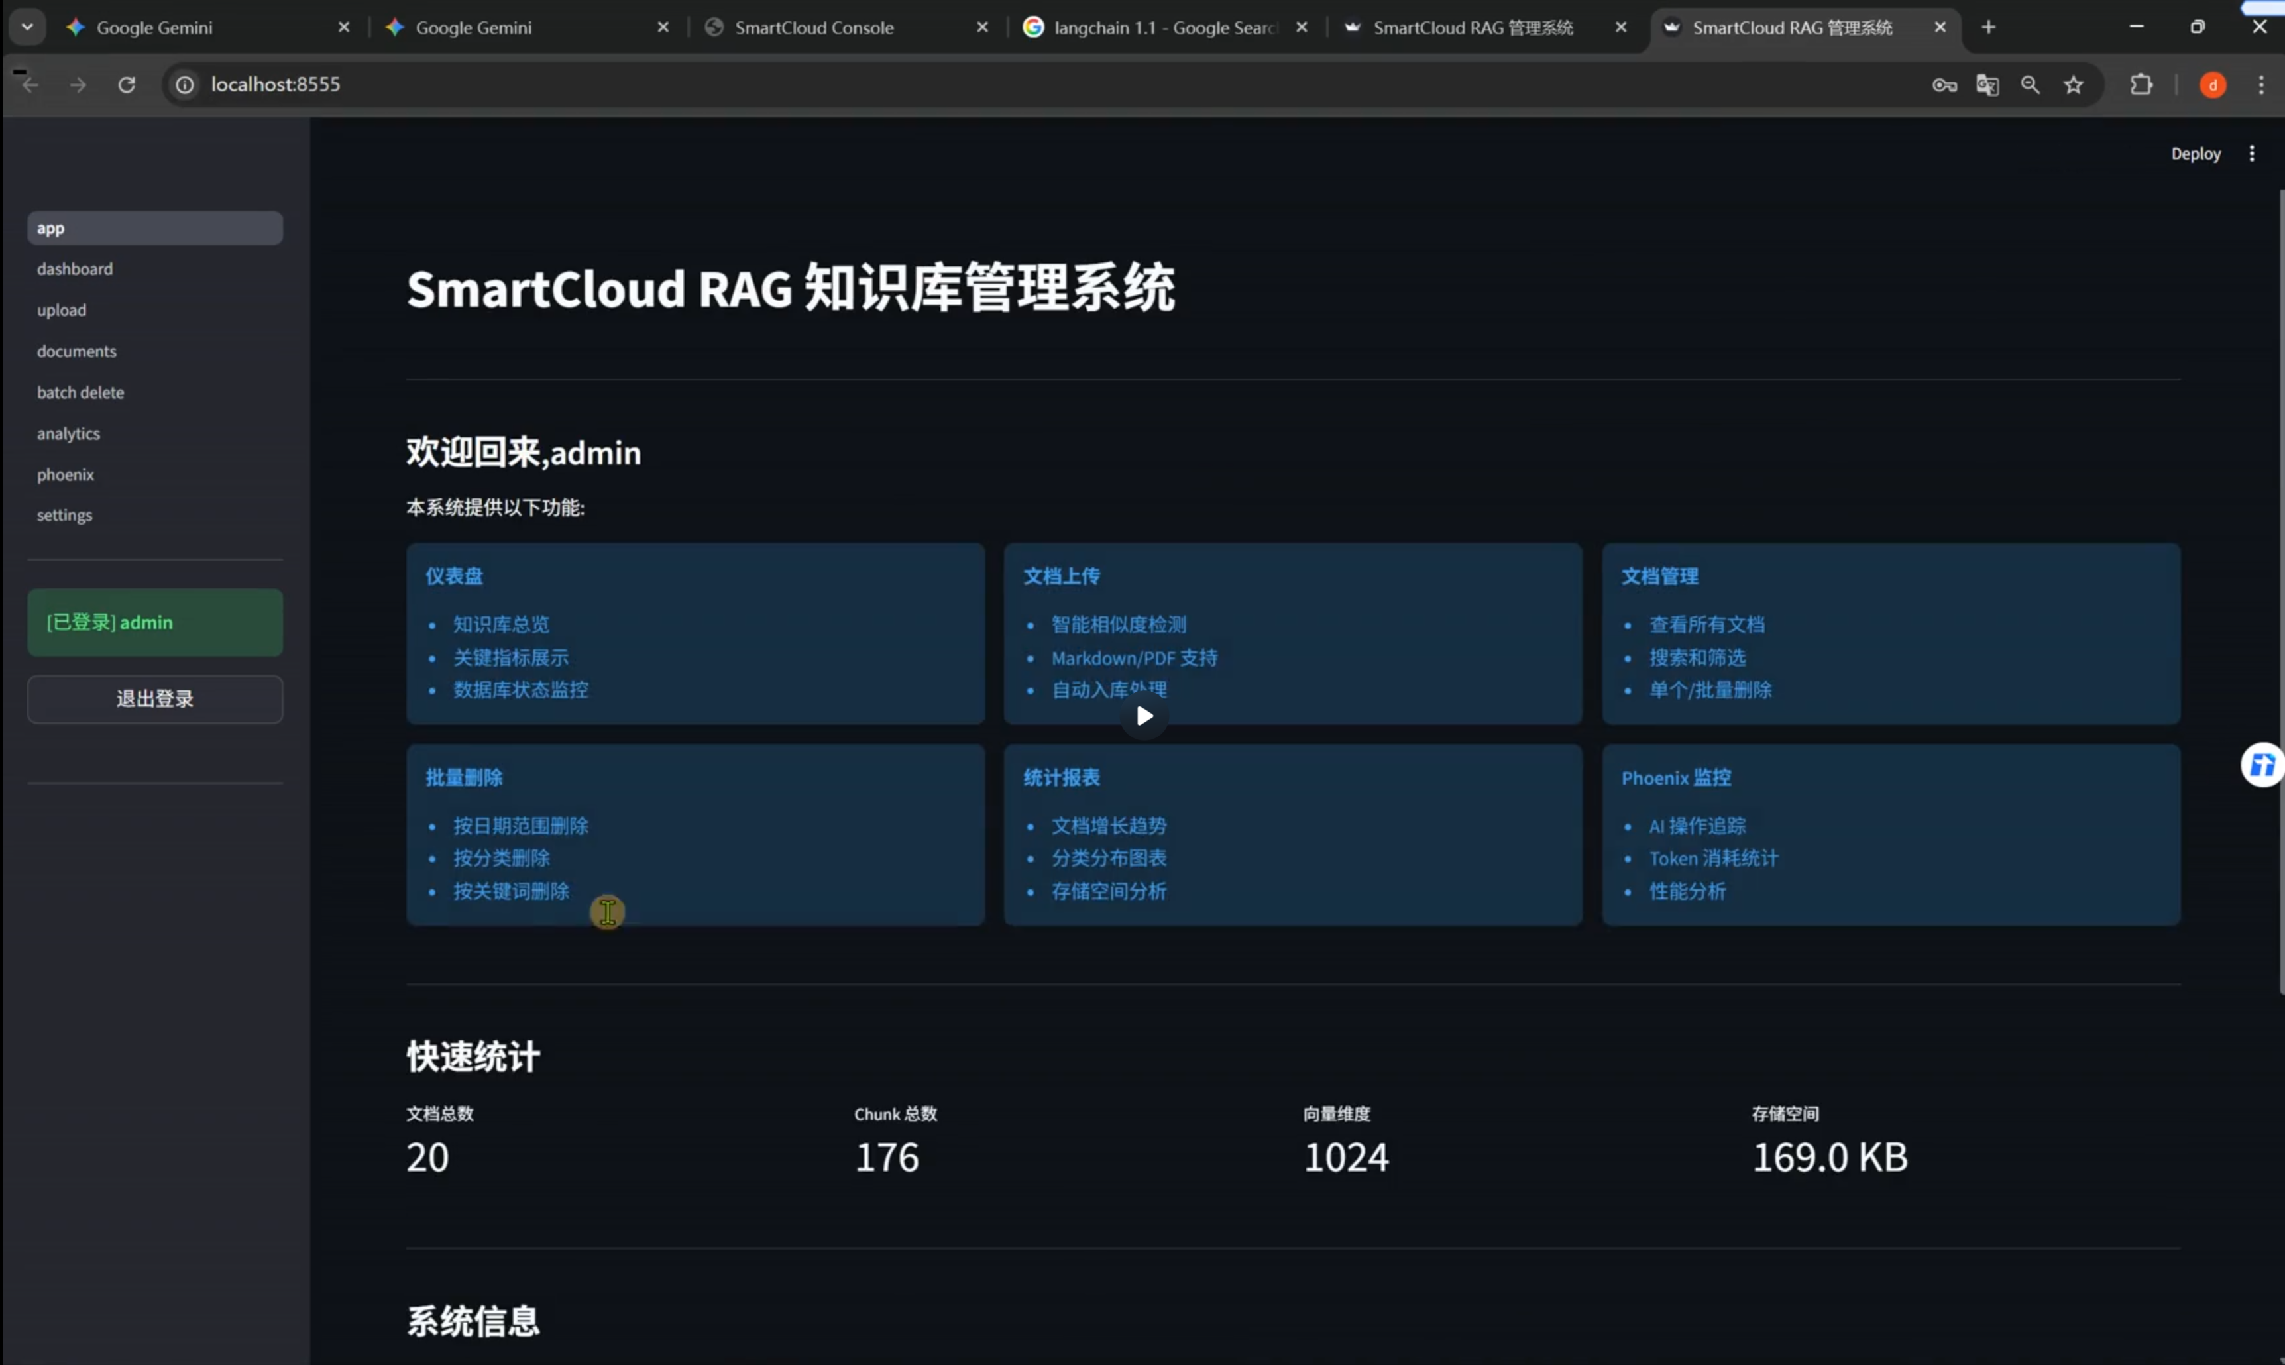Click the 文档总数 value 20
2285x1365 pixels.
coord(427,1157)
